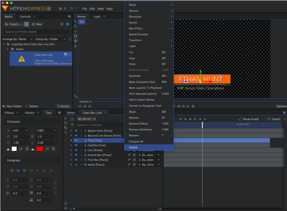
Task: Click the Undo arrow icon in the top toolbar
Action: tap(72, 9)
